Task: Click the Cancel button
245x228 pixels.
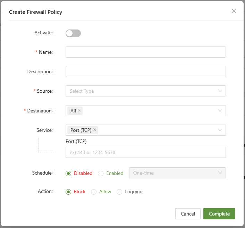Action: [188, 214]
